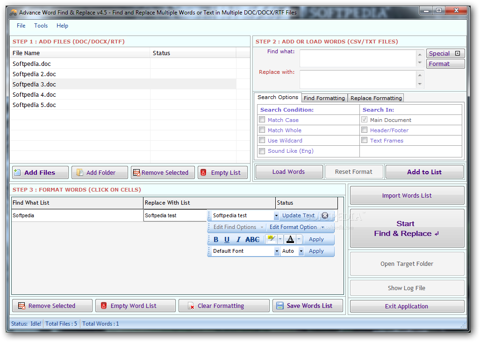480x342 pixels.
Task: Click Apply next to font color
Action: point(316,239)
